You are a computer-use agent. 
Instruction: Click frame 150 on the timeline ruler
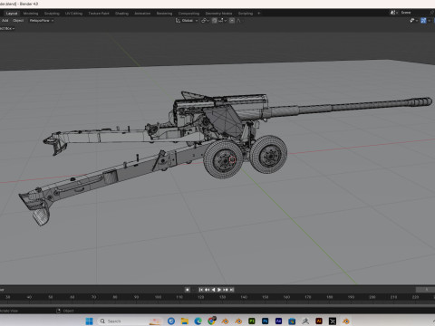(x=266, y=297)
